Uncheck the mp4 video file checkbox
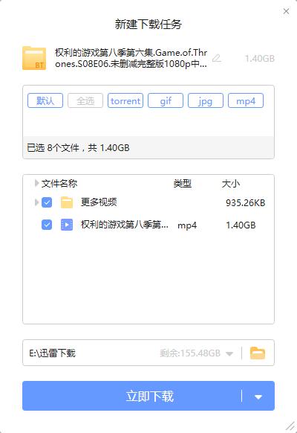 (47, 225)
